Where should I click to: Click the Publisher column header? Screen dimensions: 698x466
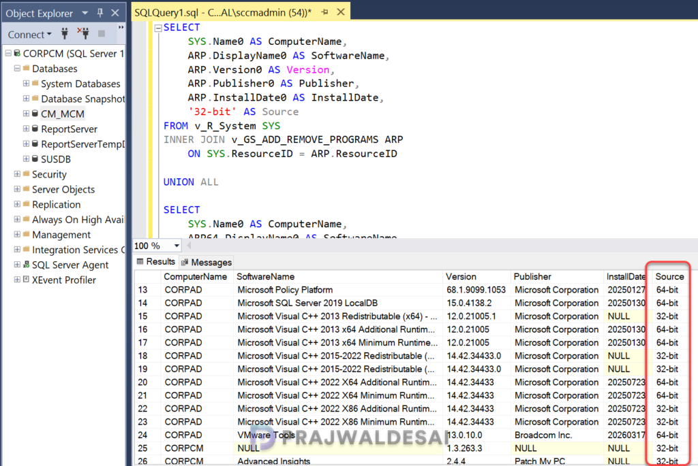(558, 277)
